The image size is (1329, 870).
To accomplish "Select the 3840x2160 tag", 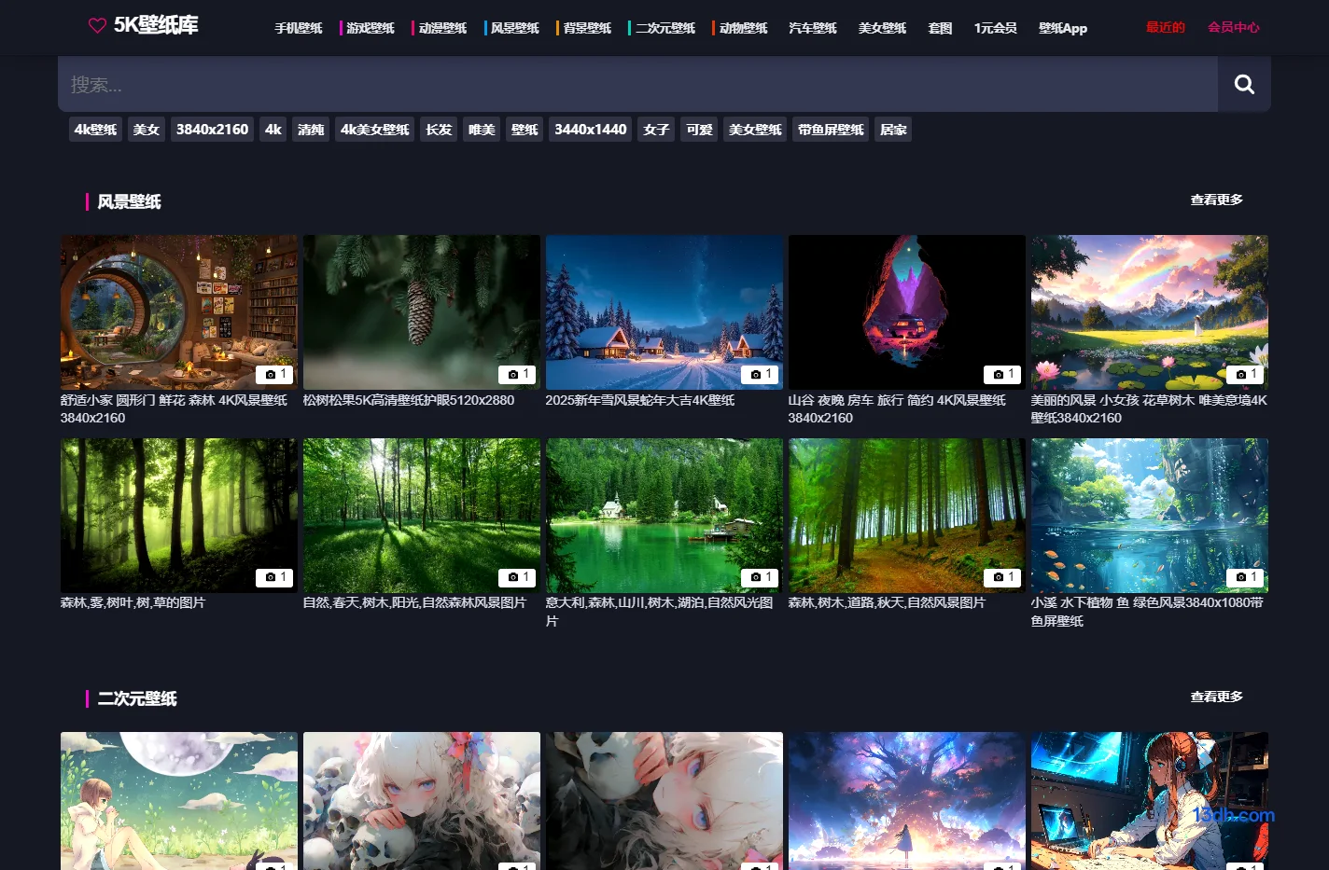I will 213,130.
